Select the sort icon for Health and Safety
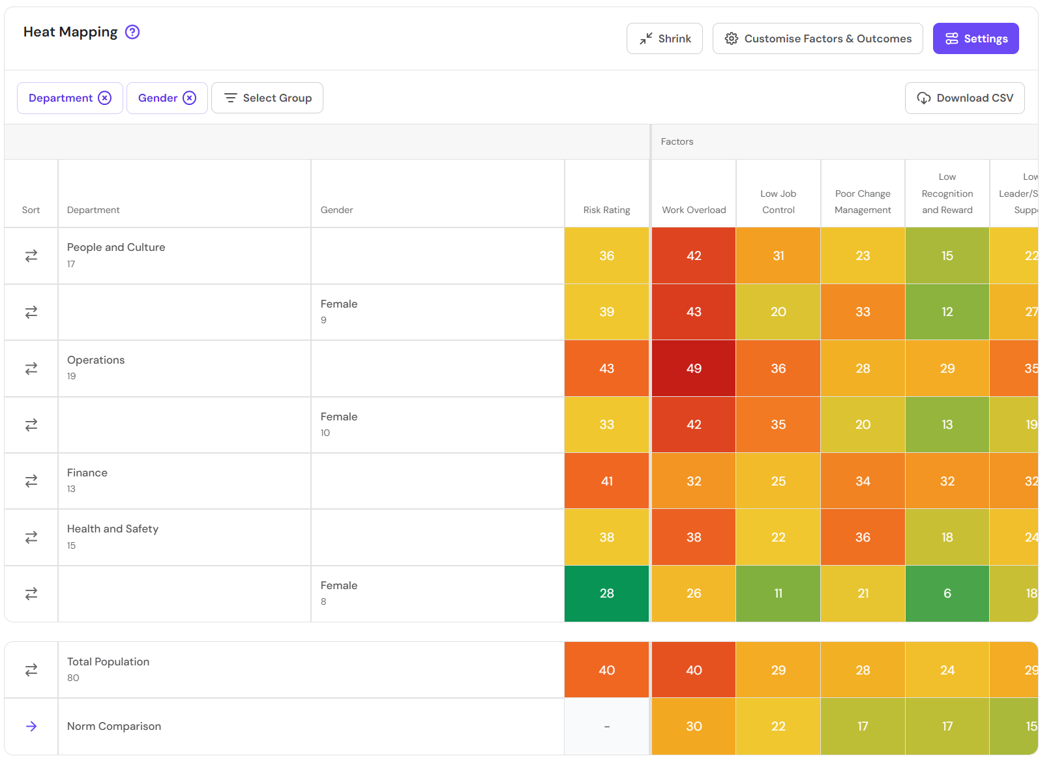 [x=31, y=537]
